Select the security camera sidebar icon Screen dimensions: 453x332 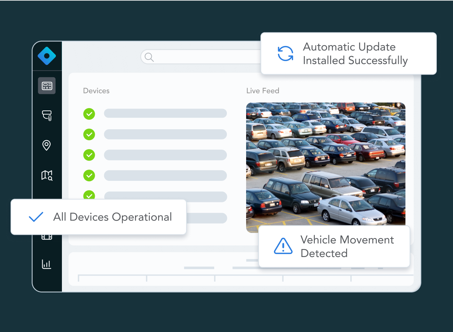coord(47,115)
